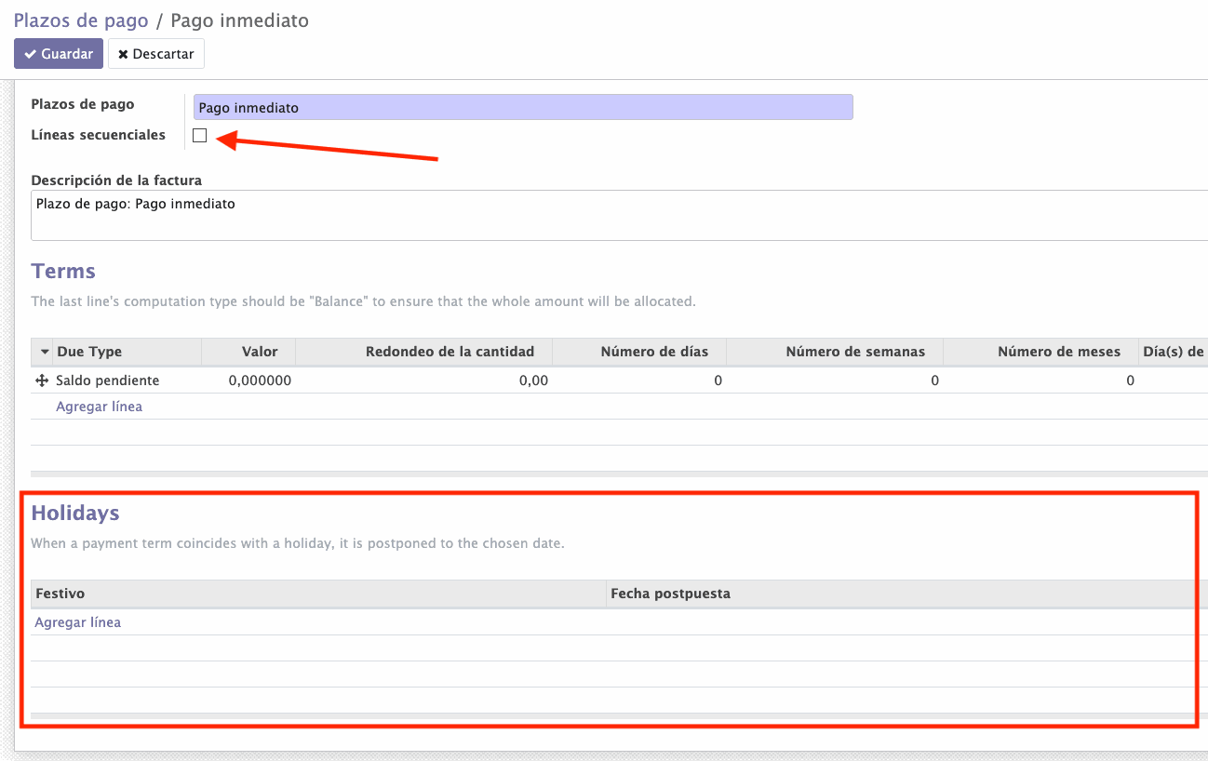
Task: Grab the drag handle on Saldo pendiente row
Action: [x=42, y=380]
